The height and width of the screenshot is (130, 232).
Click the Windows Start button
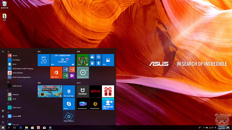tap(3, 128)
